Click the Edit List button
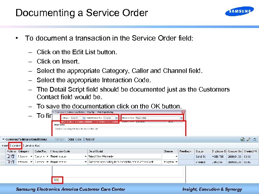Viewport: 259px width, 194px height. 59,139
